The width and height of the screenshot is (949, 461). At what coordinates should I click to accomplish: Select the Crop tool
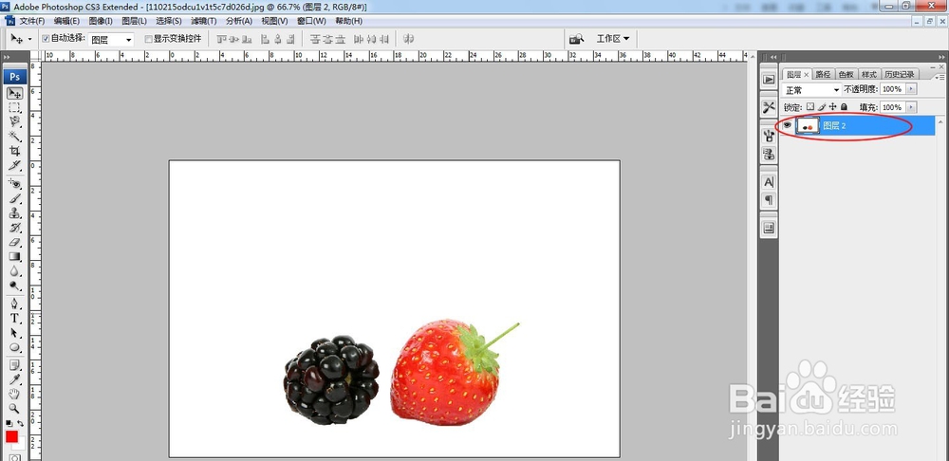click(14, 151)
